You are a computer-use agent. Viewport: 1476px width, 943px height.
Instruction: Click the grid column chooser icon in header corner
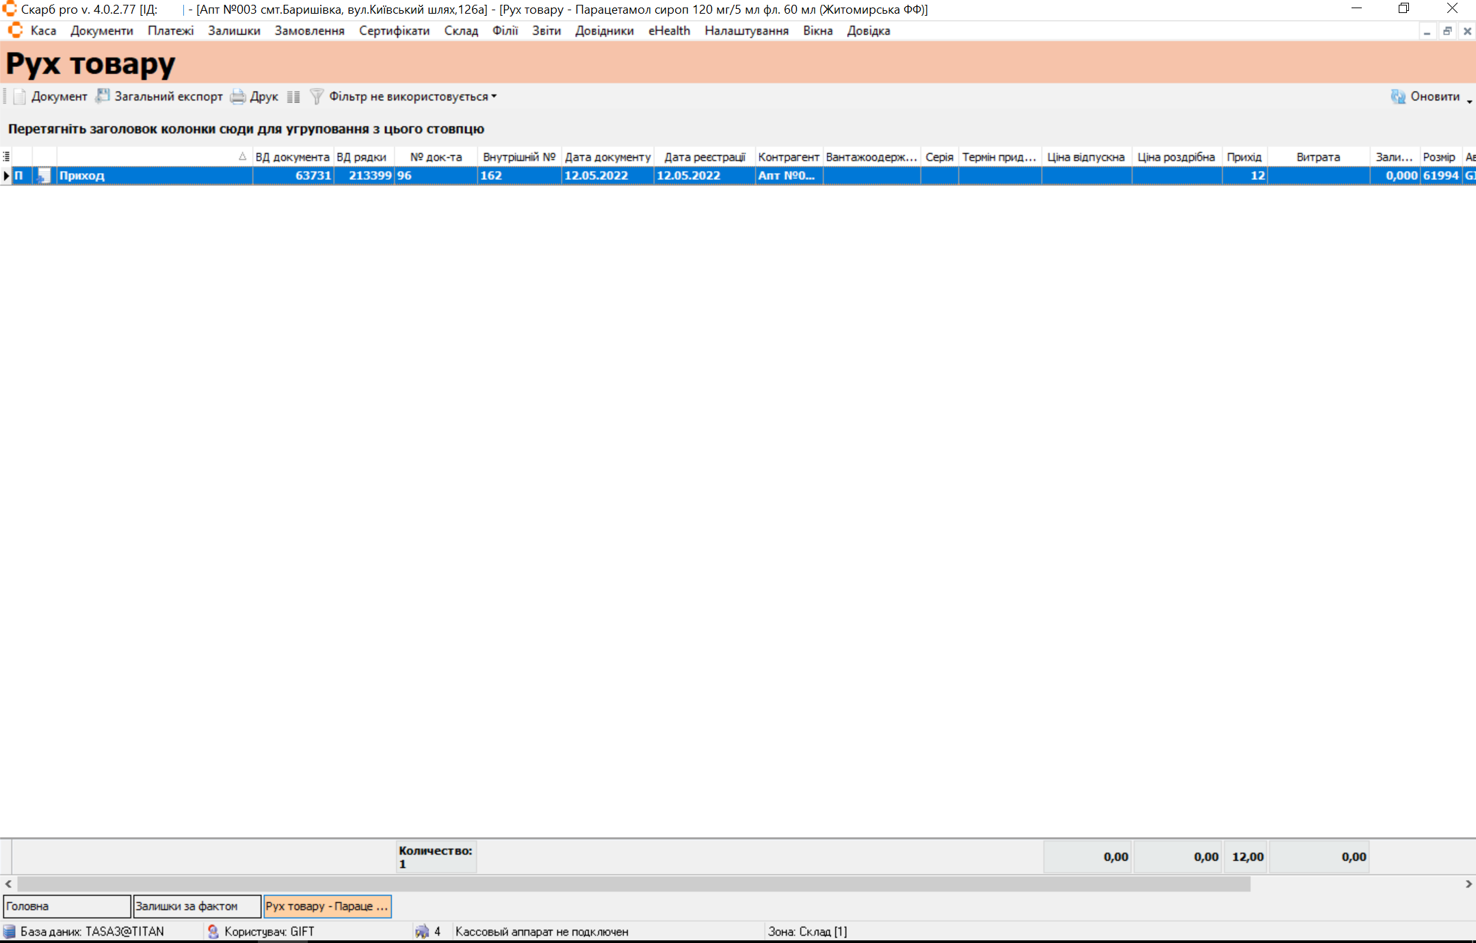coord(6,157)
